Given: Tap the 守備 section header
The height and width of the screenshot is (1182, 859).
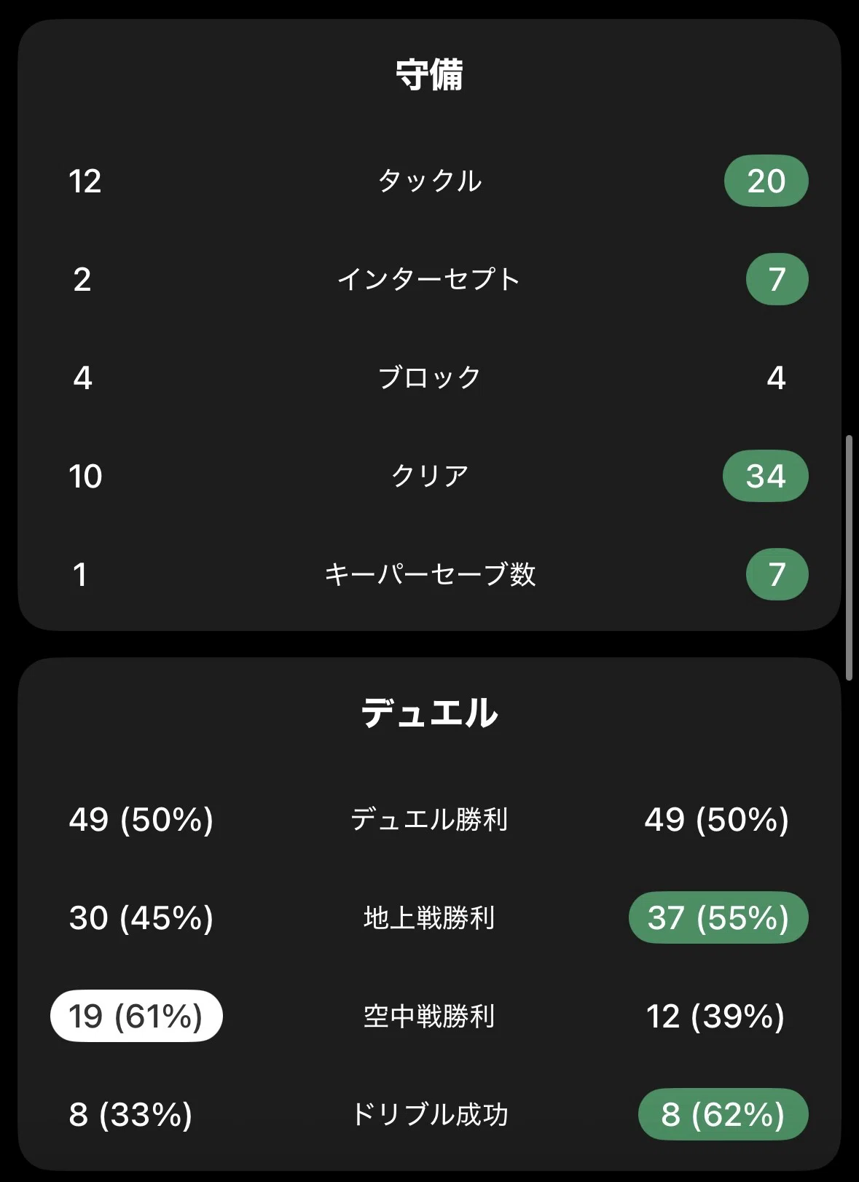Looking at the screenshot, I should [429, 74].
